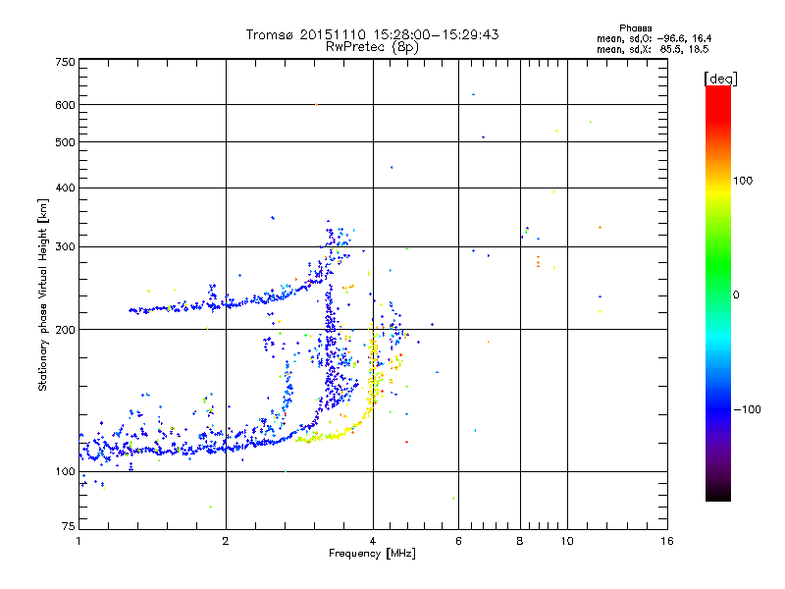Click the x-axis tick label '4'

[x=373, y=541]
